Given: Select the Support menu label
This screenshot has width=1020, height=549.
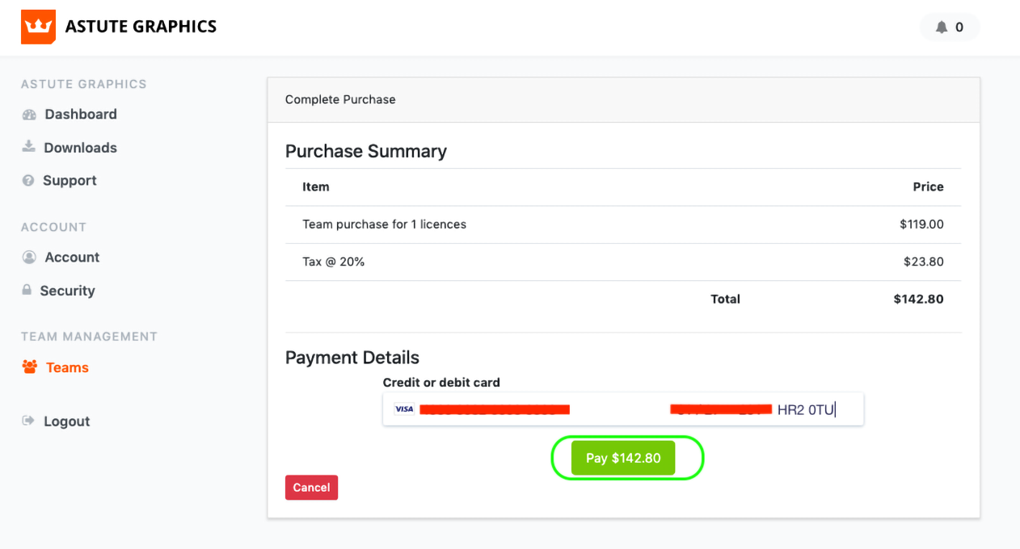Looking at the screenshot, I should (70, 181).
